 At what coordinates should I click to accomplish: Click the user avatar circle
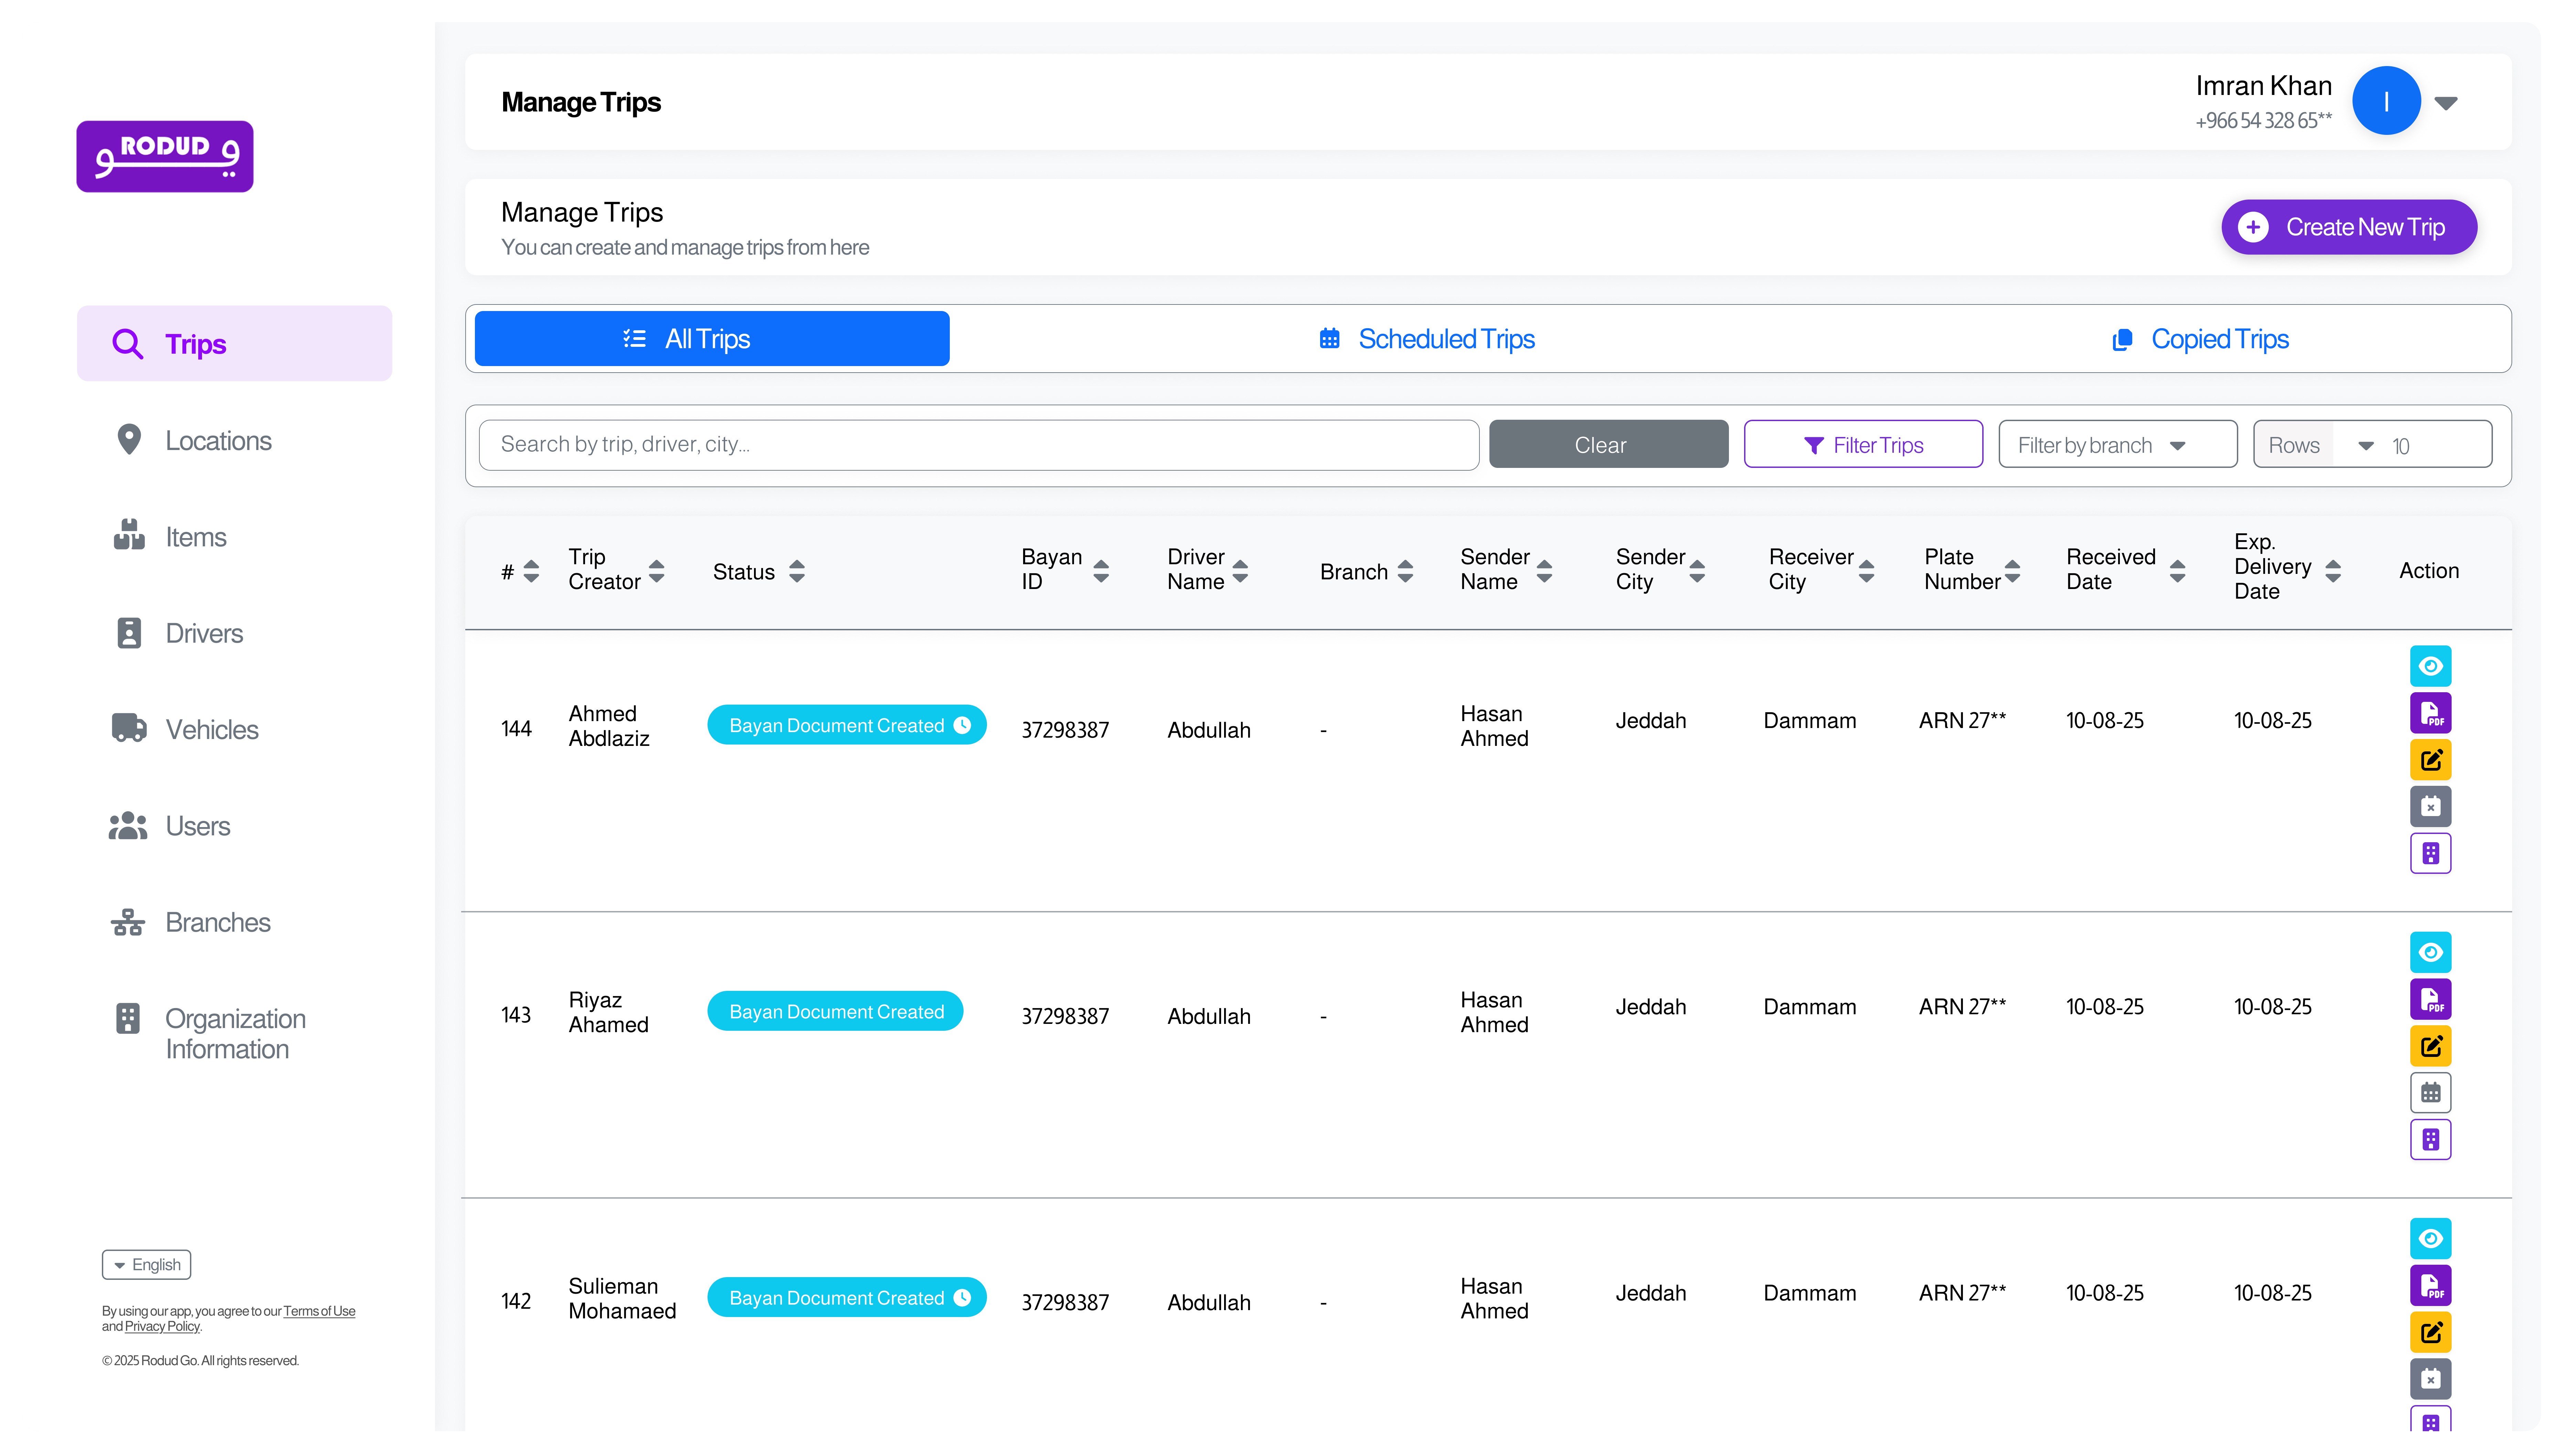click(x=2386, y=101)
